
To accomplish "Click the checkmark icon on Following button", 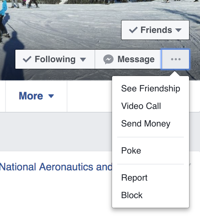I will pyautogui.click(x=27, y=59).
